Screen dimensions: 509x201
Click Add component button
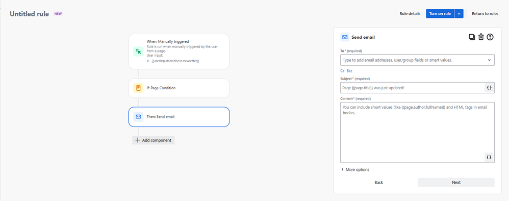click(153, 140)
